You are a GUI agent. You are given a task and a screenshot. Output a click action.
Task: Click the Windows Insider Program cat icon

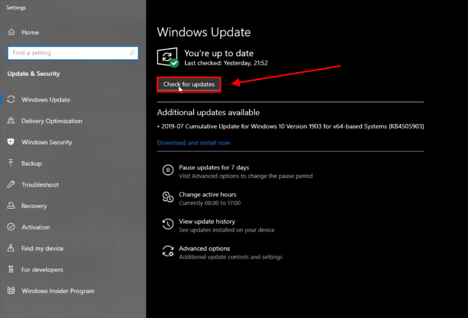pos(11,291)
